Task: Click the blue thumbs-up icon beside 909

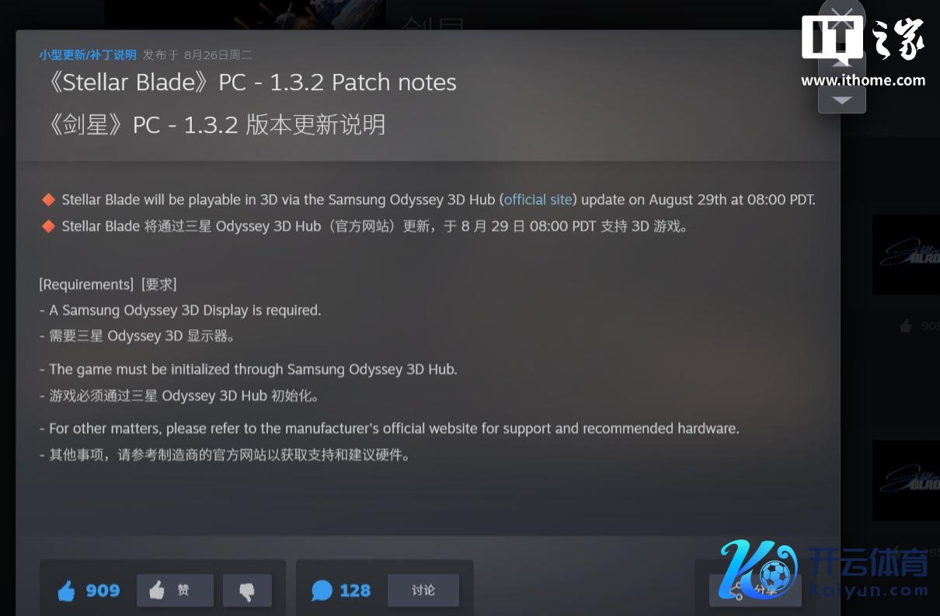Action: click(x=67, y=592)
